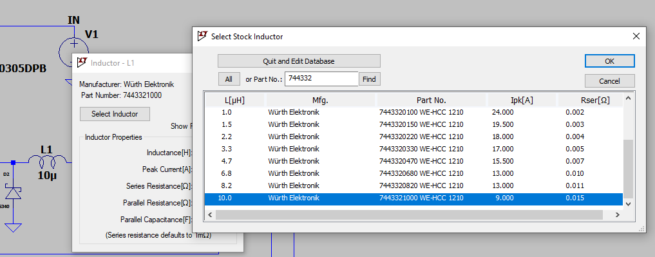Click the IN net label in schematic
The width and height of the screenshot is (655, 257).
point(73,20)
